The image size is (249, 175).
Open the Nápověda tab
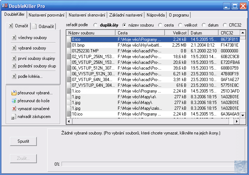(156, 15)
